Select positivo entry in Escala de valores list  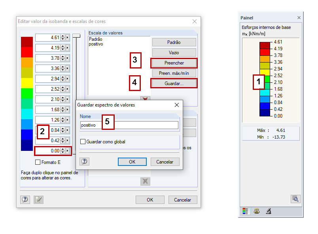point(96,44)
